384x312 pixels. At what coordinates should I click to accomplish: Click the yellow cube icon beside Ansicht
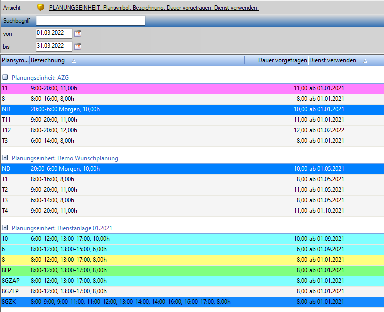click(41, 8)
